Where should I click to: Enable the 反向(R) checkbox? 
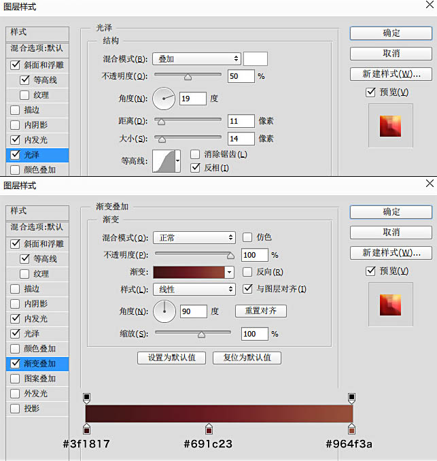tap(247, 272)
